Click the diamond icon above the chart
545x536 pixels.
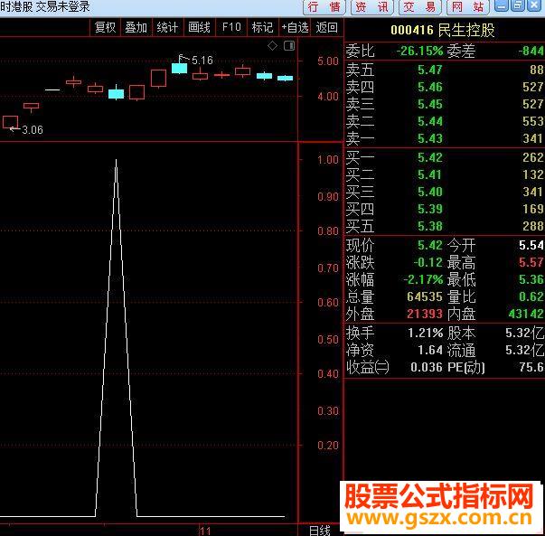click(272, 45)
